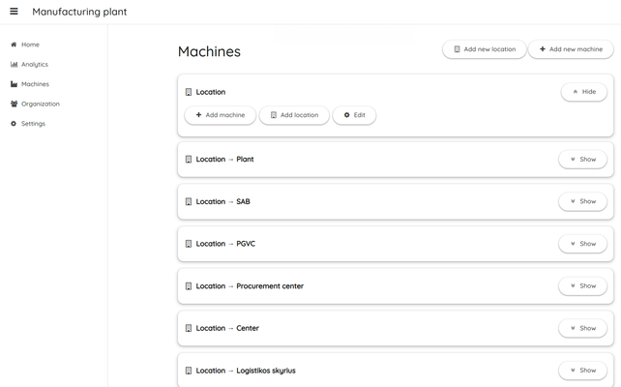621x387 pixels.
Task: Click building icon in Location → Plant row
Action: pyautogui.click(x=189, y=160)
